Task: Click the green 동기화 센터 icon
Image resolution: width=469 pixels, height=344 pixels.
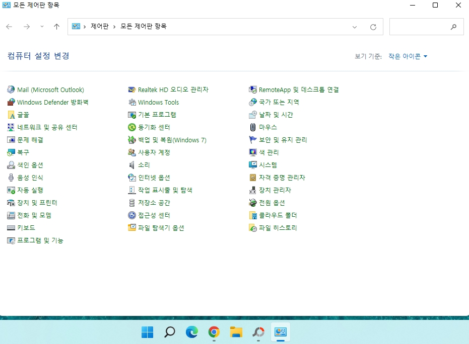Action: tap(131, 127)
